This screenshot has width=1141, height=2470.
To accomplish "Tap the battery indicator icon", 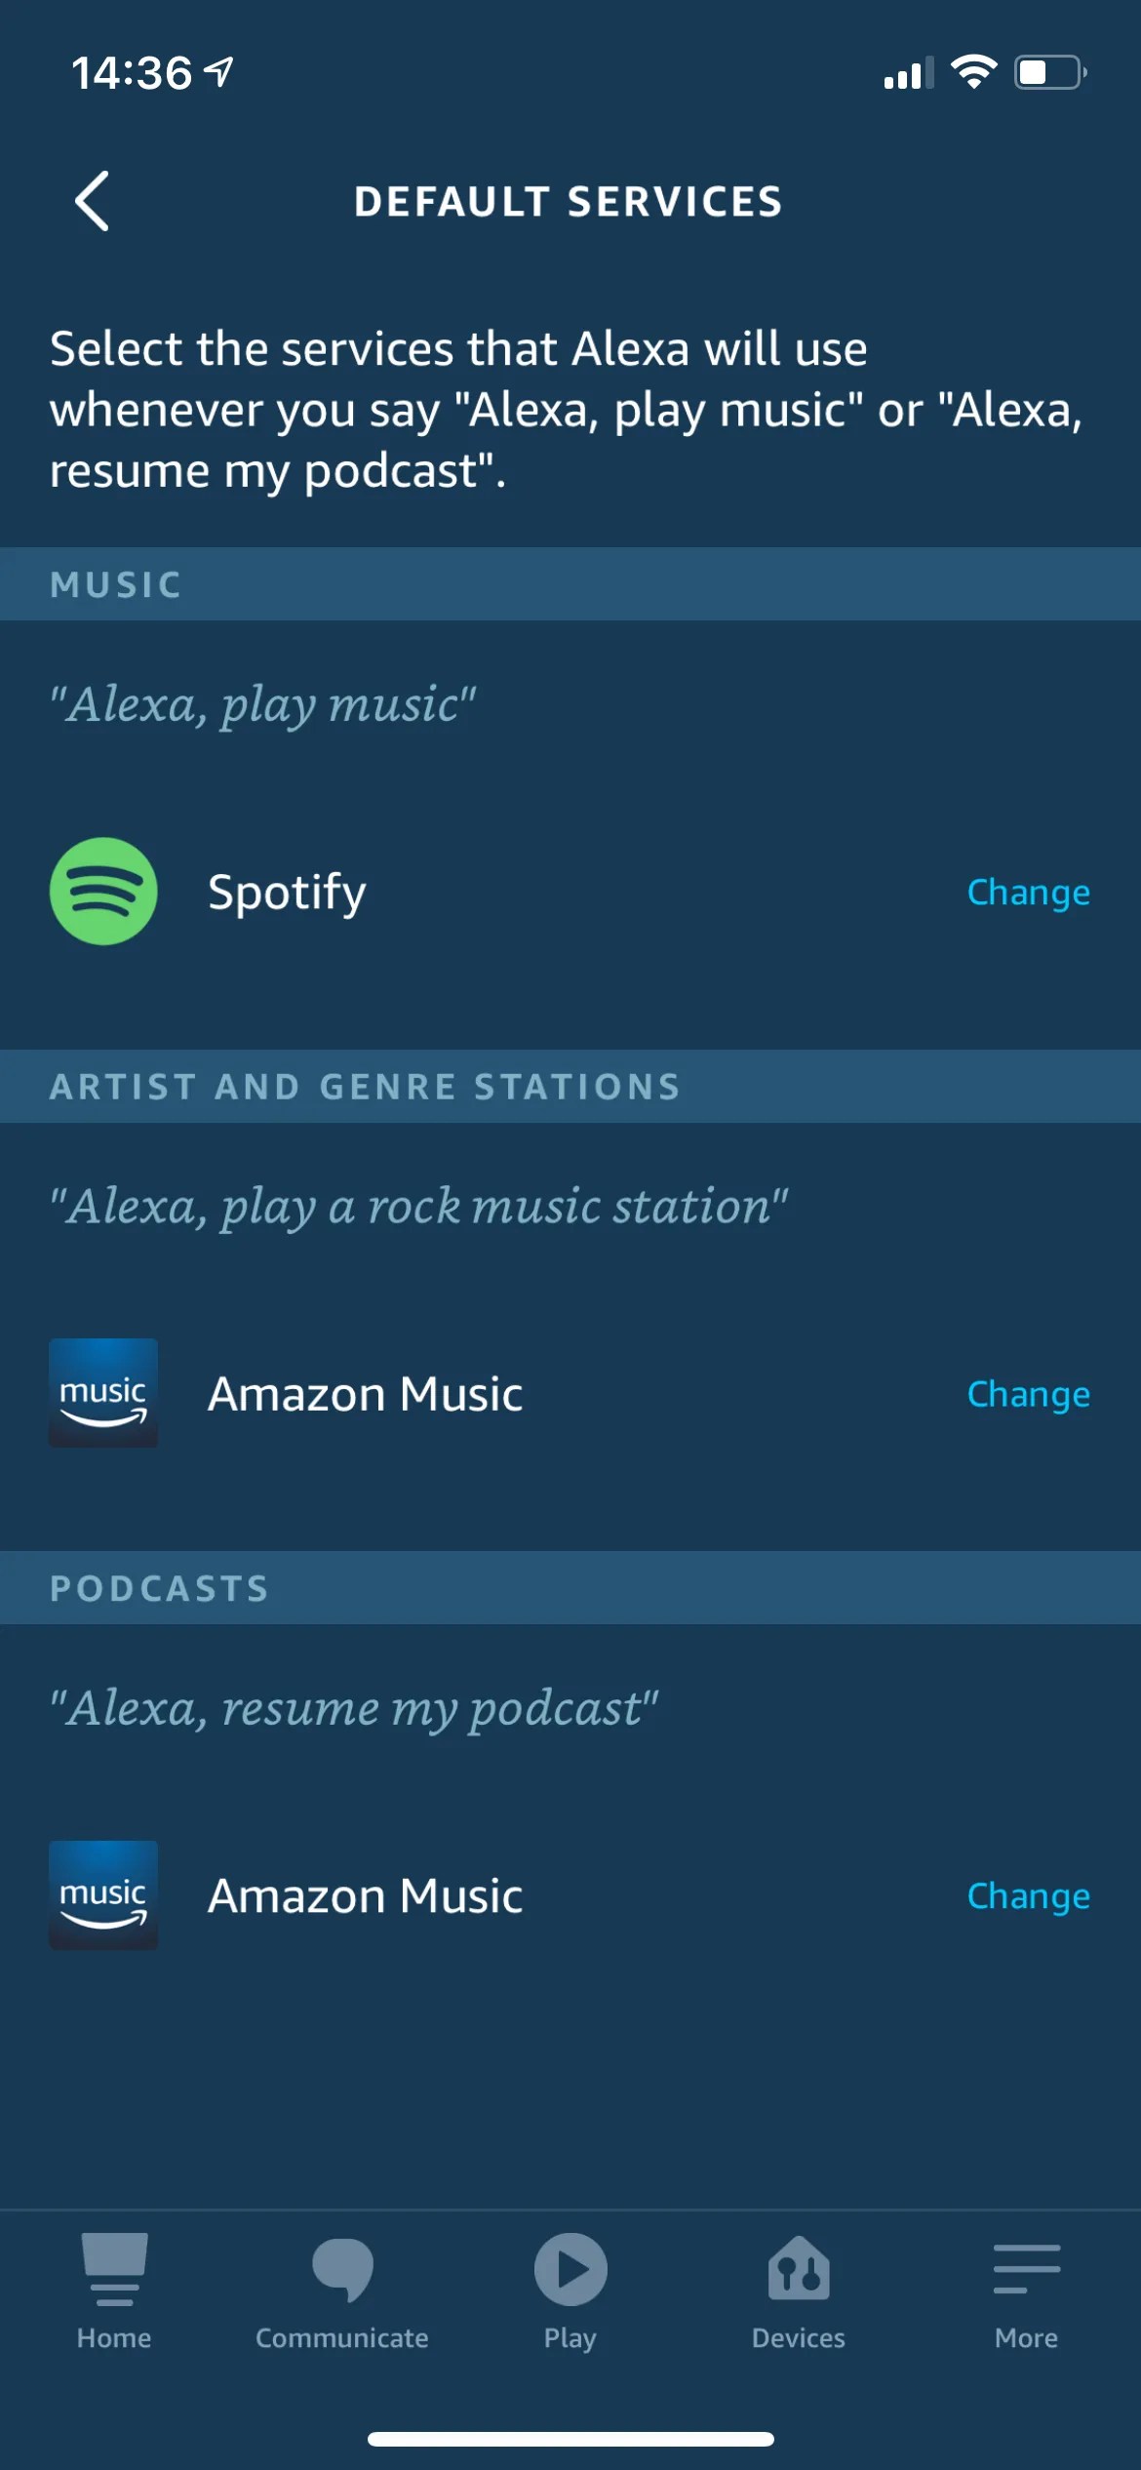I will click(1048, 70).
